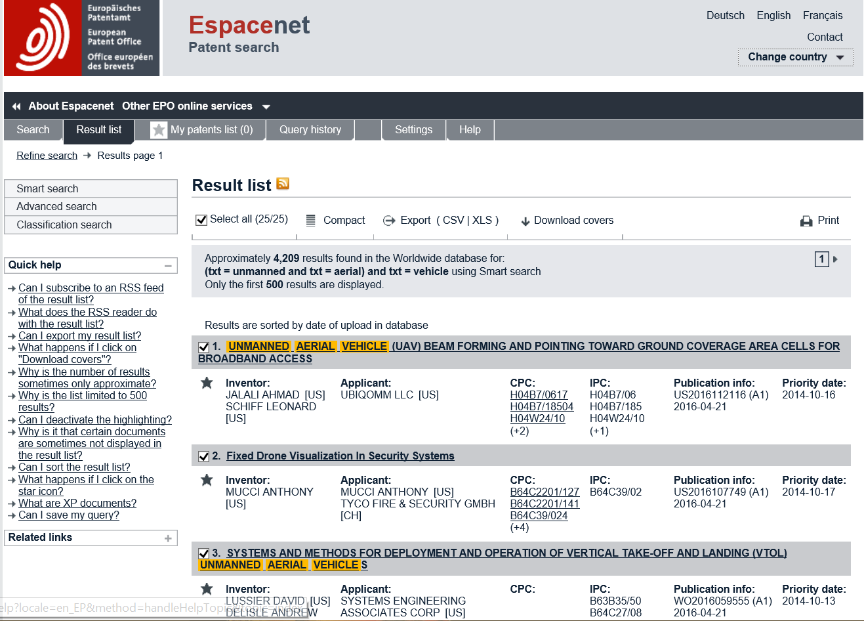Click Download covers
864x621 pixels.
(573, 221)
